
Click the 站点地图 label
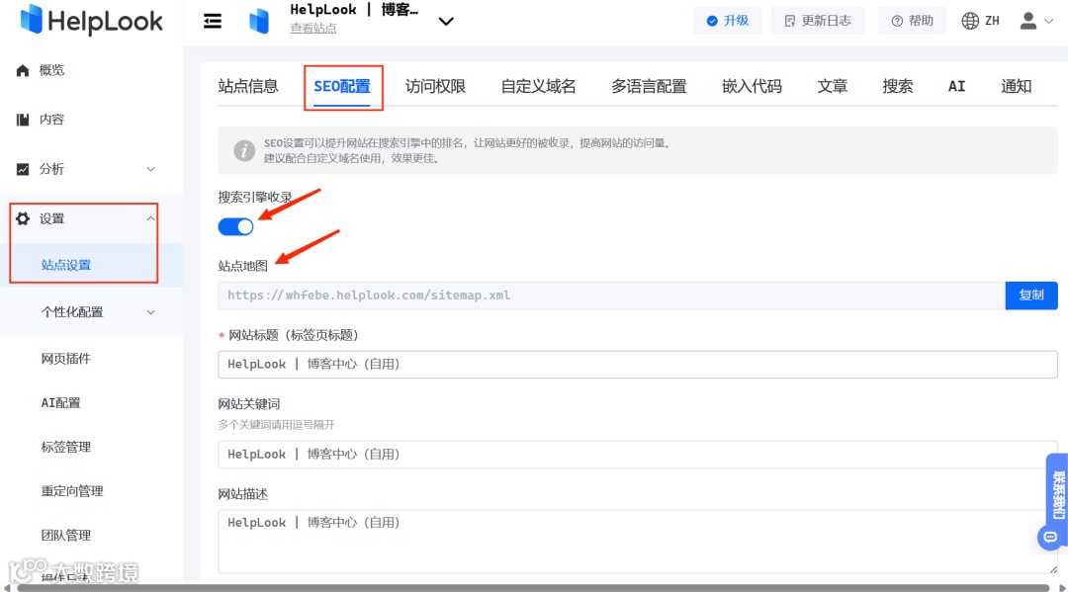[x=243, y=266]
